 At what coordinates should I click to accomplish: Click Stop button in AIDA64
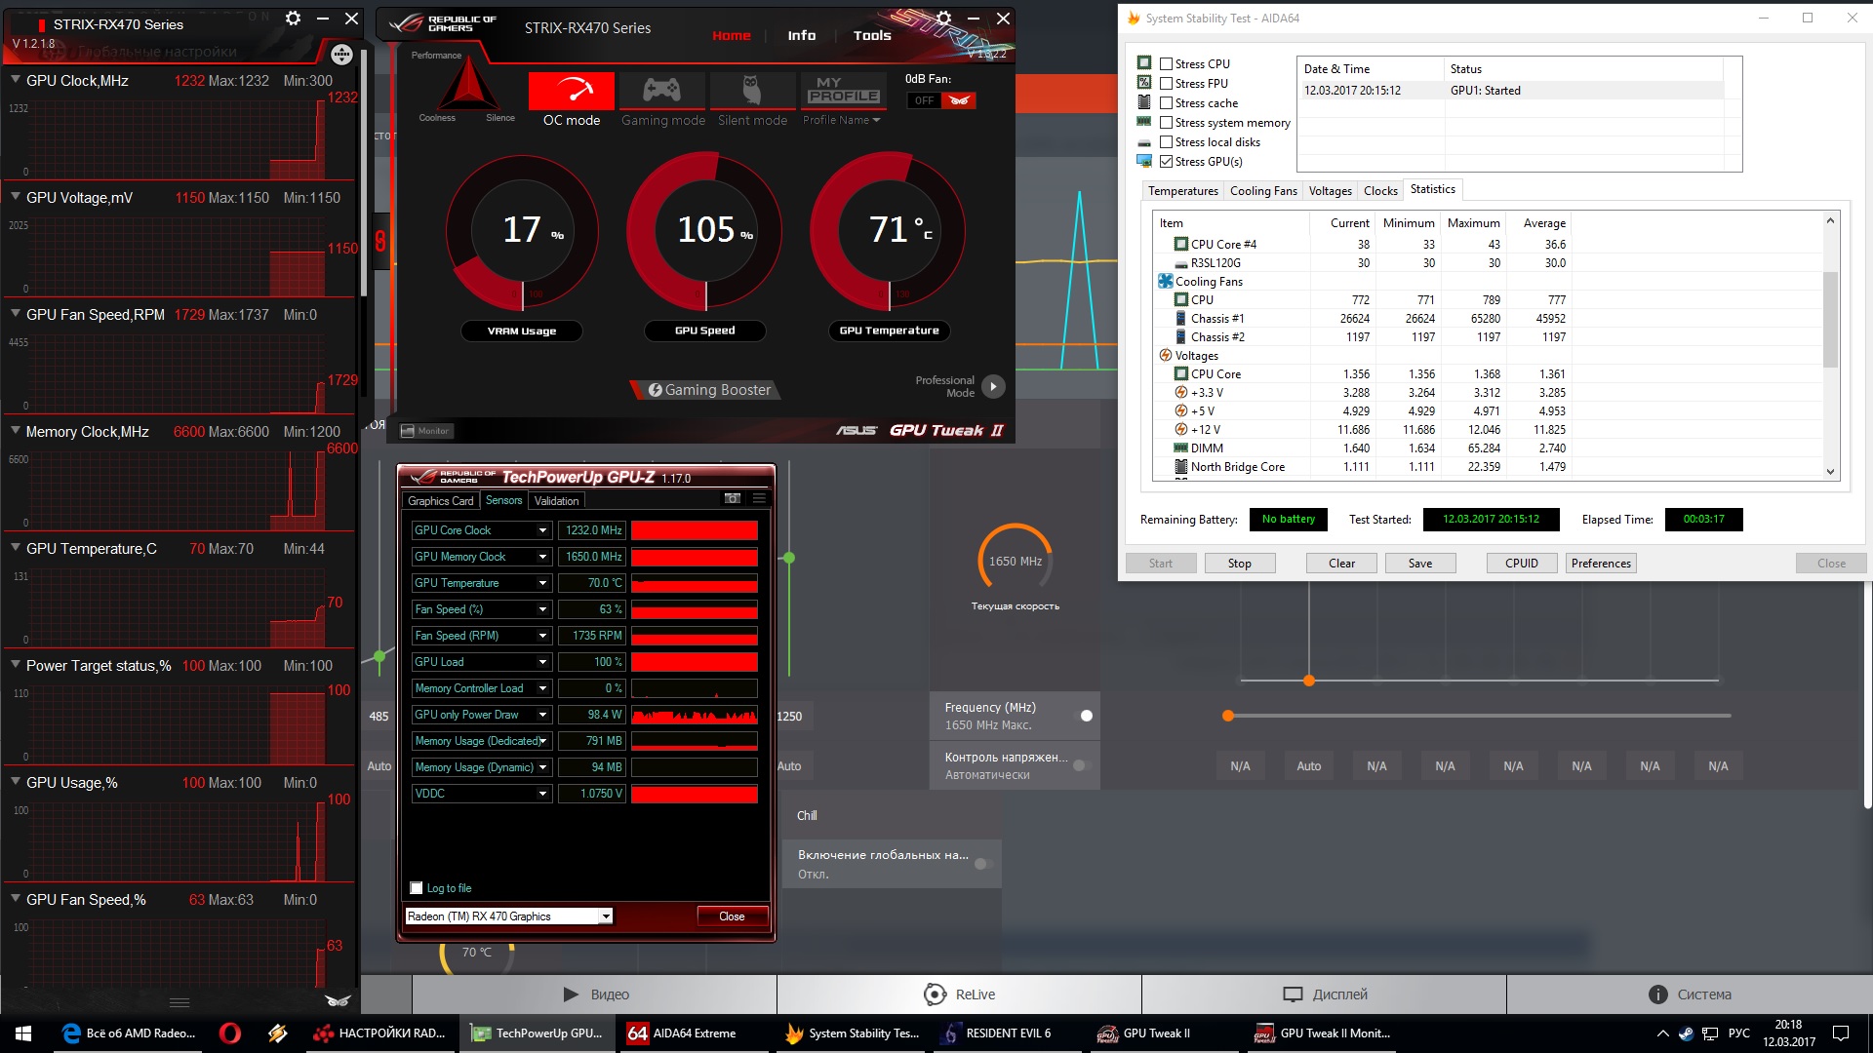click(x=1239, y=564)
